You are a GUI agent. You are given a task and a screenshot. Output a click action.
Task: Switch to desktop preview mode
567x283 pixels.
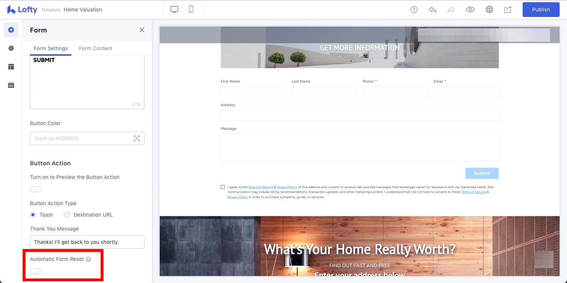(x=174, y=10)
